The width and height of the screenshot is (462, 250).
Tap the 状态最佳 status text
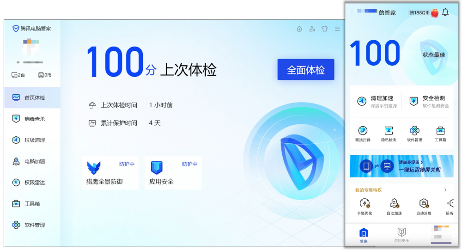coord(434,55)
